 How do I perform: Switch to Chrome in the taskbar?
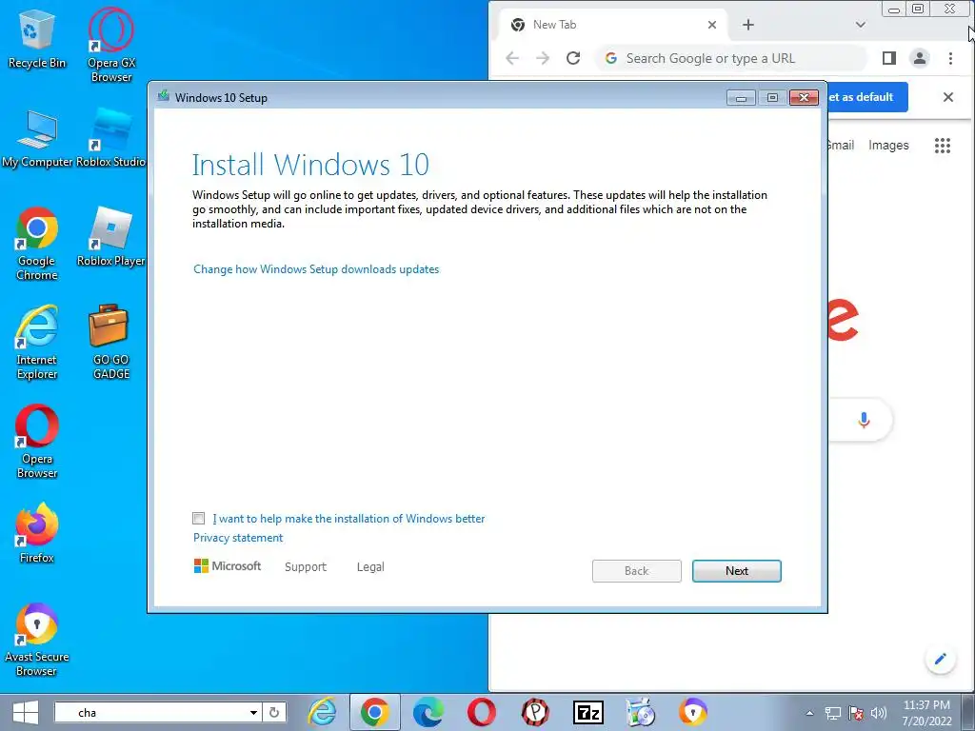tap(374, 712)
